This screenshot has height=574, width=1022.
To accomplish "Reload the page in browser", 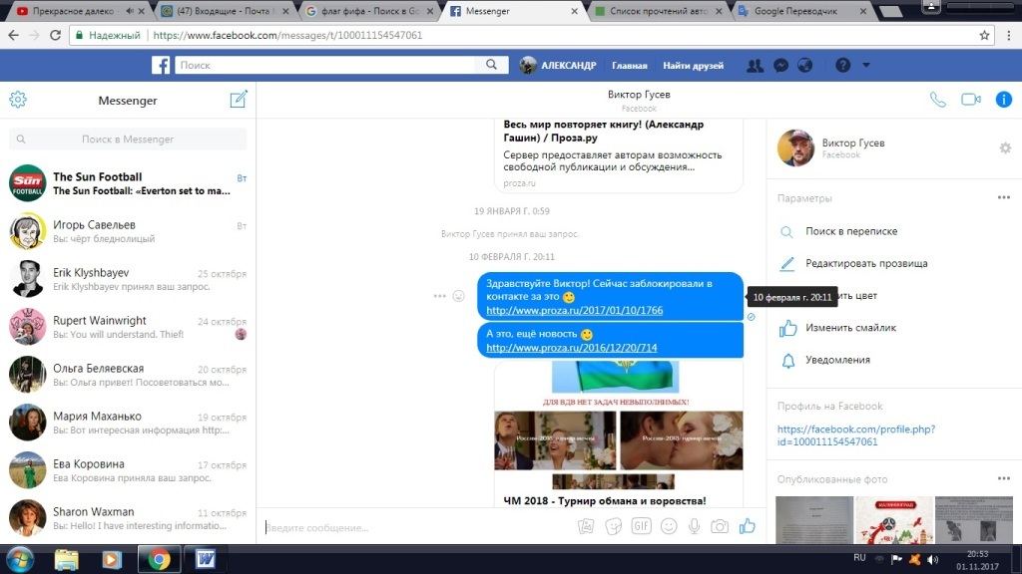I will point(56,35).
